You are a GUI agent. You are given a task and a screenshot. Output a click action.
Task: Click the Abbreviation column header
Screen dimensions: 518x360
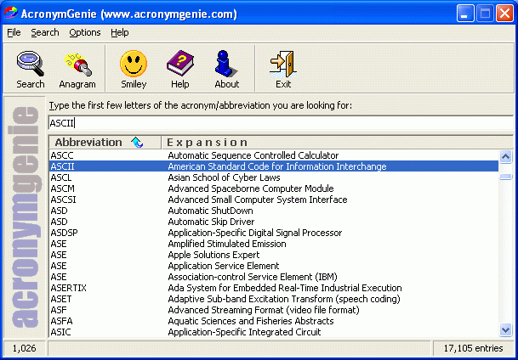click(x=105, y=143)
